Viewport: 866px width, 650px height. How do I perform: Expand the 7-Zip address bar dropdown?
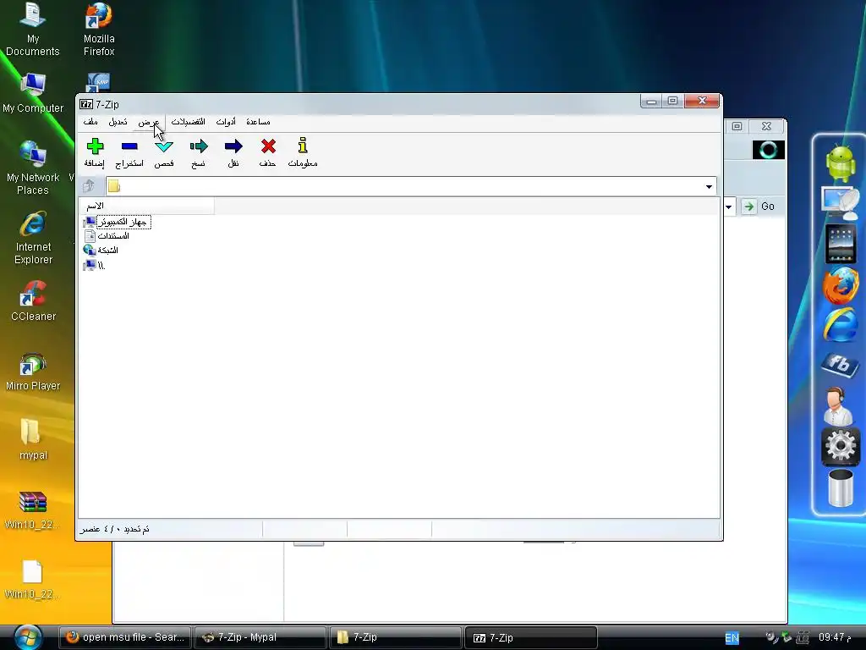click(x=709, y=187)
